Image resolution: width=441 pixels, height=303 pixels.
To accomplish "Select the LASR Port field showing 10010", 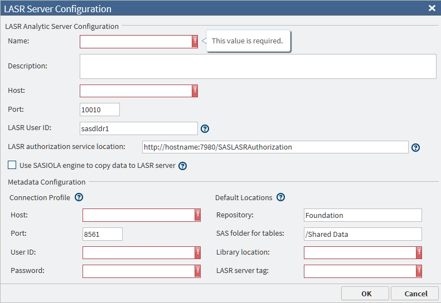I will click(x=100, y=110).
